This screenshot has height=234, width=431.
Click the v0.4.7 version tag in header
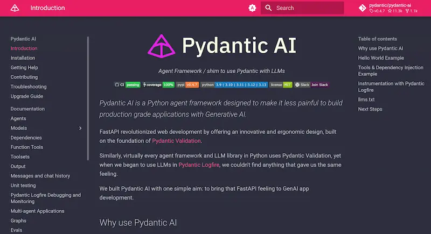[377, 11]
